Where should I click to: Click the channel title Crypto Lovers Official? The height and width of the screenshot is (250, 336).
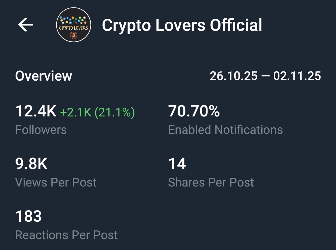(182, 25)
